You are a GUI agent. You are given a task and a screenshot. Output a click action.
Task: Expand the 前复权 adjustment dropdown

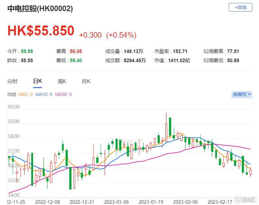pyautogui.click(x=242, y=94)
